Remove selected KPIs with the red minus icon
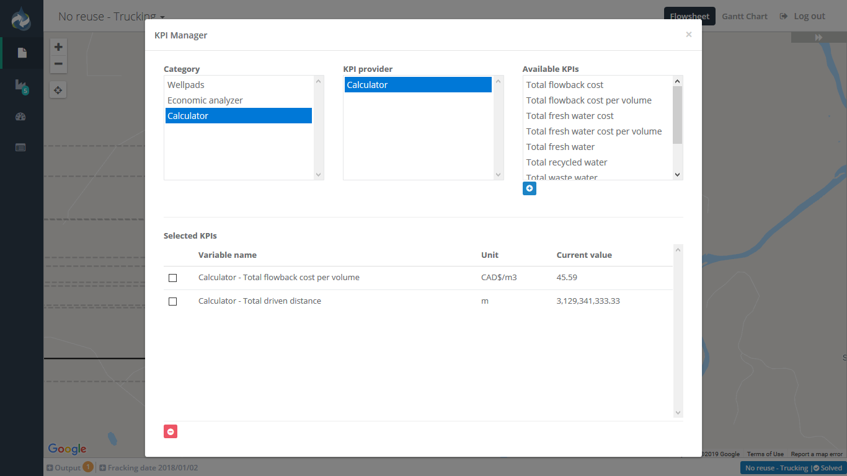This screenshot has height=476, width=847. [x=171, y=431]
